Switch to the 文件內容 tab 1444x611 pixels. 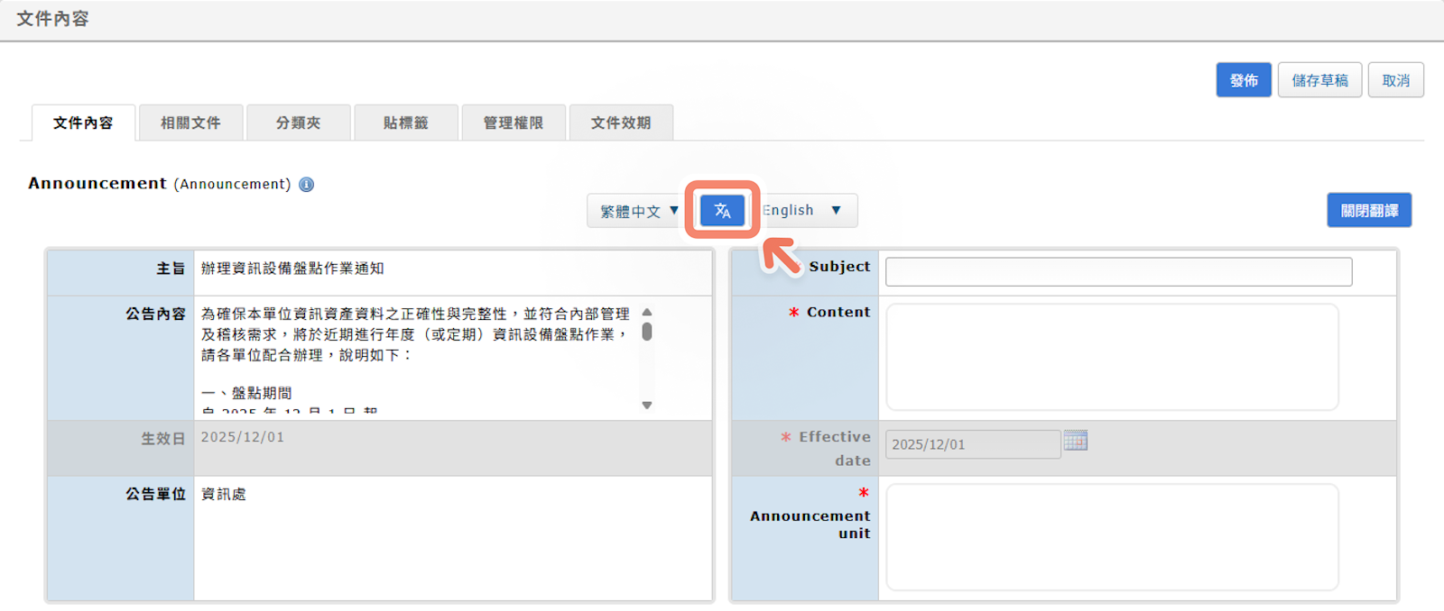(83, 123)
